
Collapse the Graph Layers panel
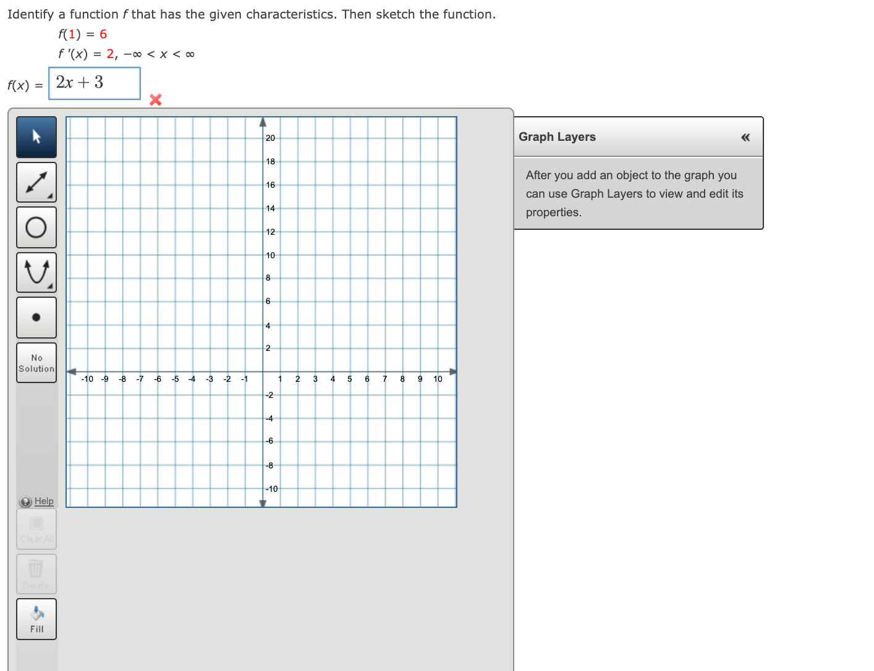point(745,137)
